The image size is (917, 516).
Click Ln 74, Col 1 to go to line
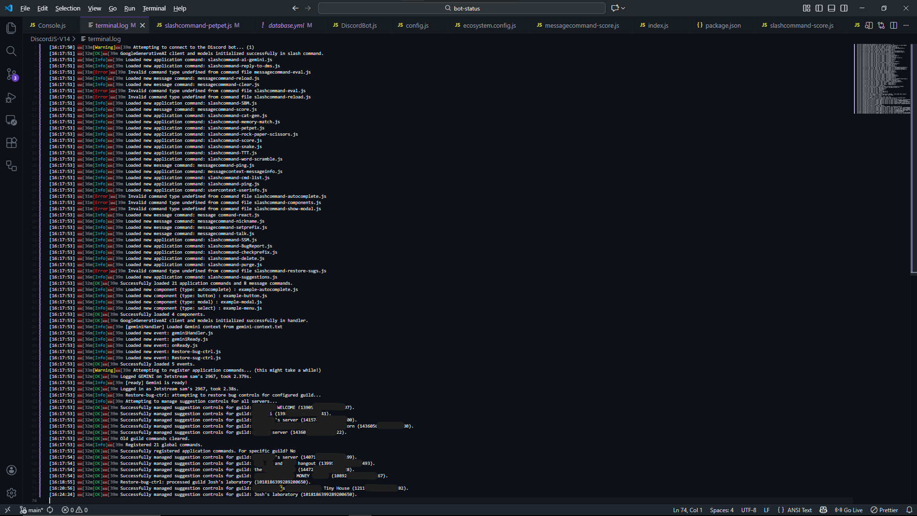point(687,510)
